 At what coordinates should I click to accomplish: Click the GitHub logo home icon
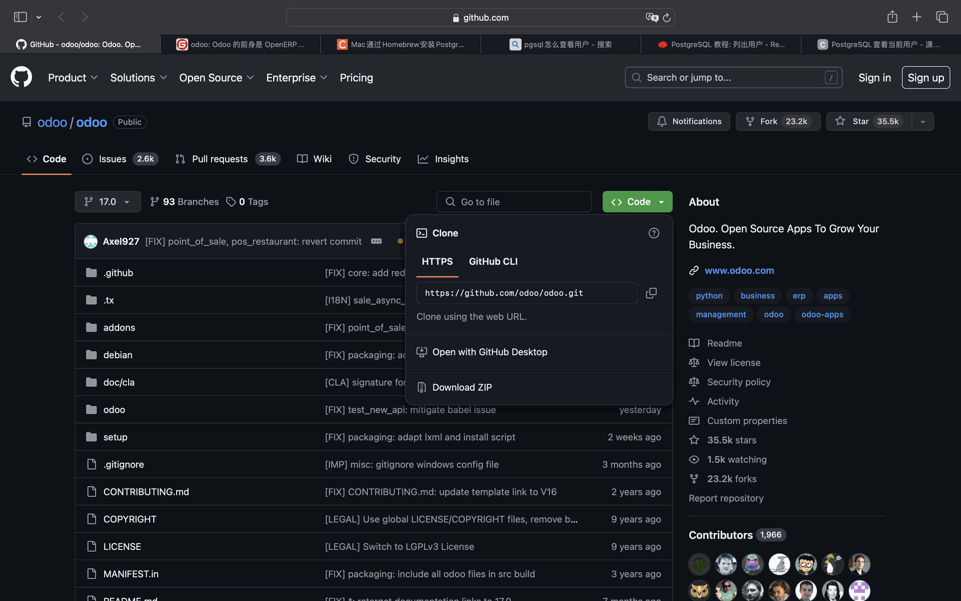[x=21, y=77]
